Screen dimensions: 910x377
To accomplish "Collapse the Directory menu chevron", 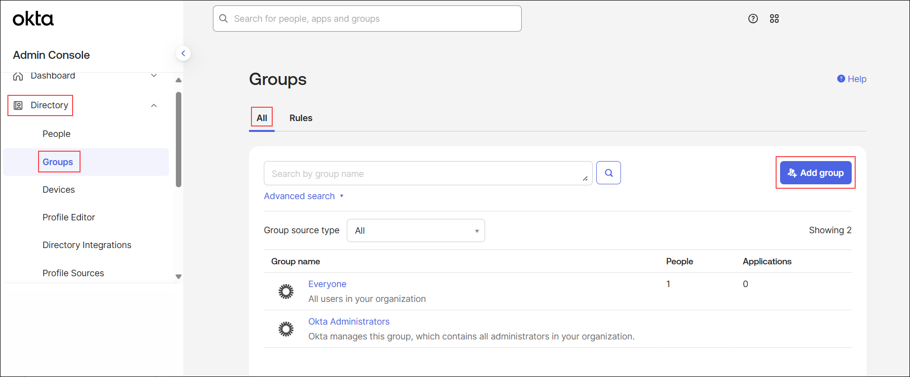I will click(x=154, y=105).
